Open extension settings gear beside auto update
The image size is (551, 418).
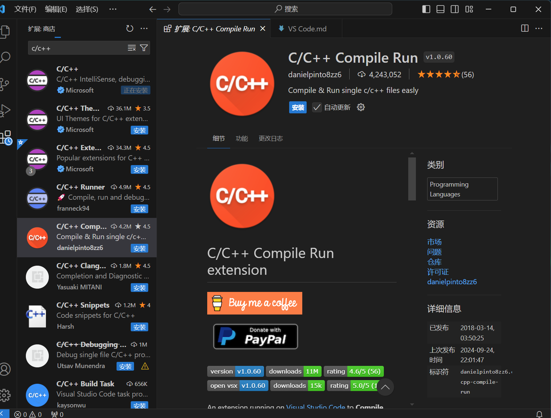(x=361, y=107)
